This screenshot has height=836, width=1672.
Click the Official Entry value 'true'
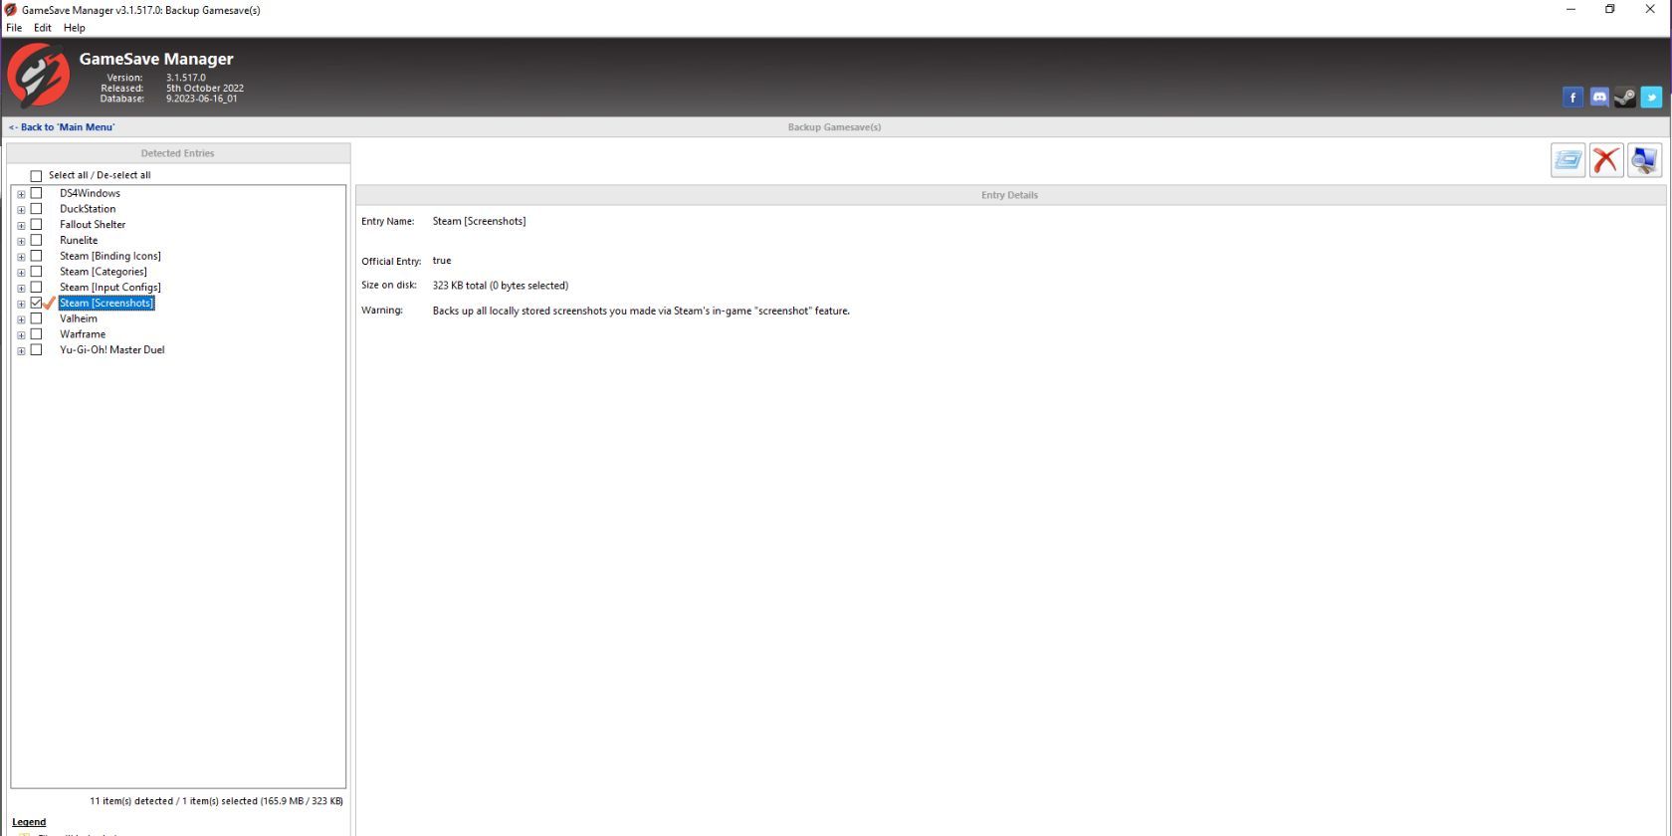[442, 261]
